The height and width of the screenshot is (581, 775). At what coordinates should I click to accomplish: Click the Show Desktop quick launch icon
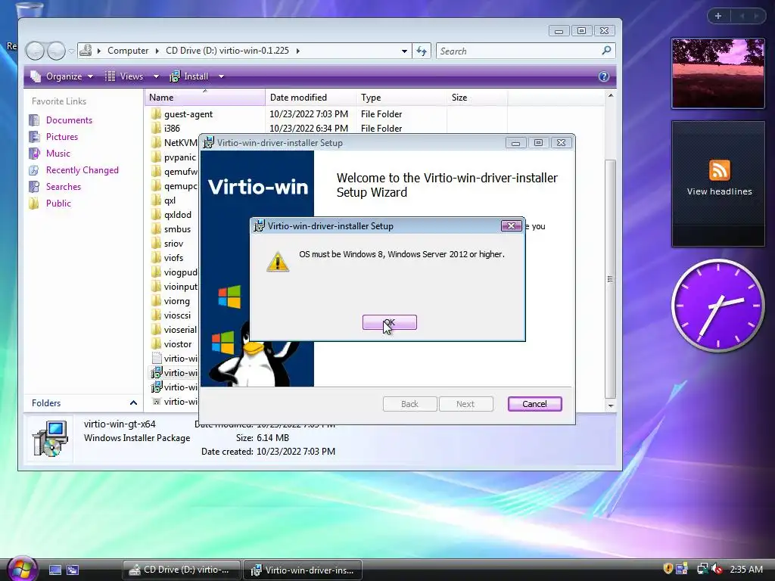pyautogui.click(x=55, y=570)
